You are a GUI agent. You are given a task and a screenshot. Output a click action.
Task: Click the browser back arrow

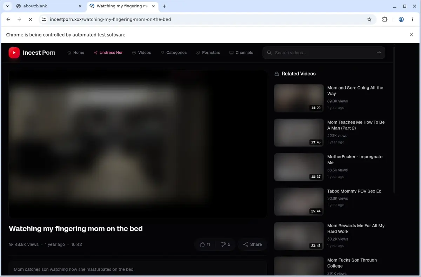[8, 20]
